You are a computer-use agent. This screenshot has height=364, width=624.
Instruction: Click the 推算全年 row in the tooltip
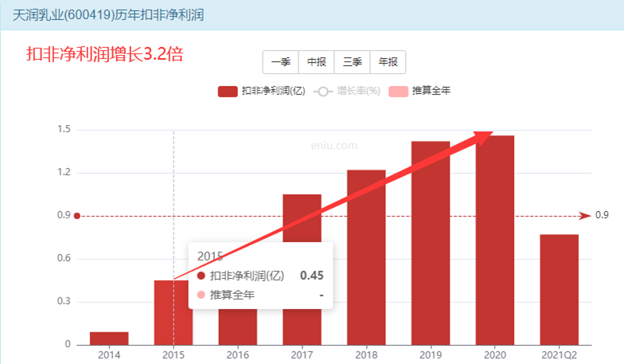click(260, 295)
